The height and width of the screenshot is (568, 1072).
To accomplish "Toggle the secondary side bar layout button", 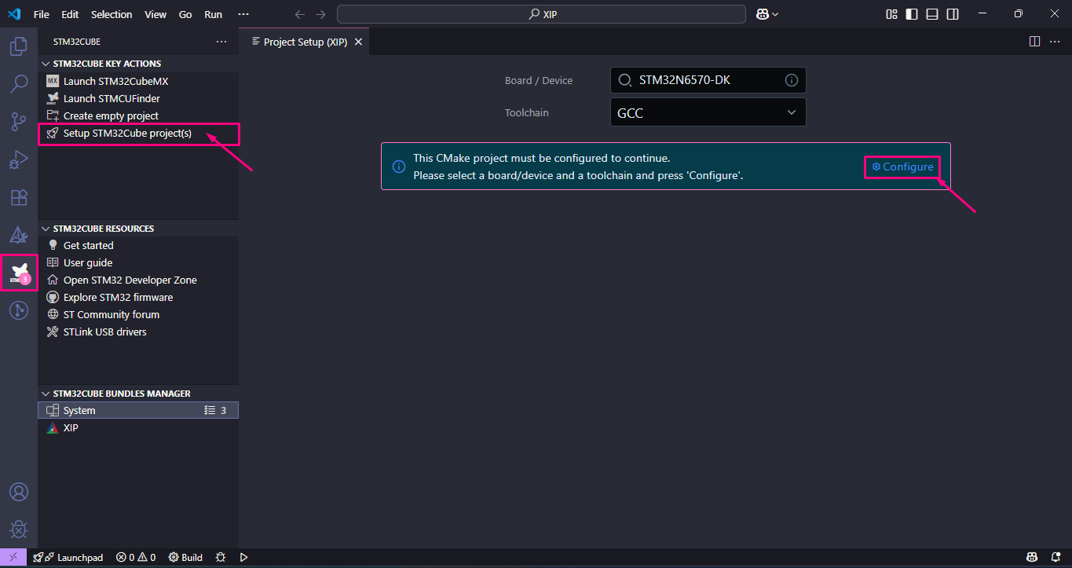I will (953, 14).
